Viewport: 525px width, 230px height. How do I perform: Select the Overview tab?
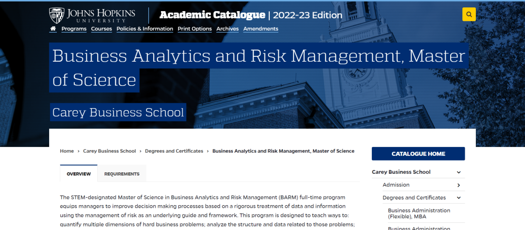pos(79,174)
